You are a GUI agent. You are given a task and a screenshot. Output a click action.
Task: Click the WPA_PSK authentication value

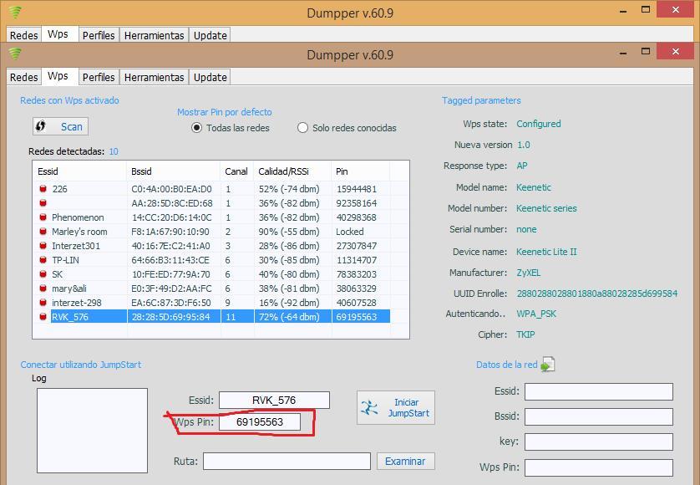tap(536, 314)
